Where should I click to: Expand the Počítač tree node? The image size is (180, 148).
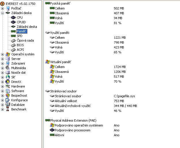(x=3, y=8)
